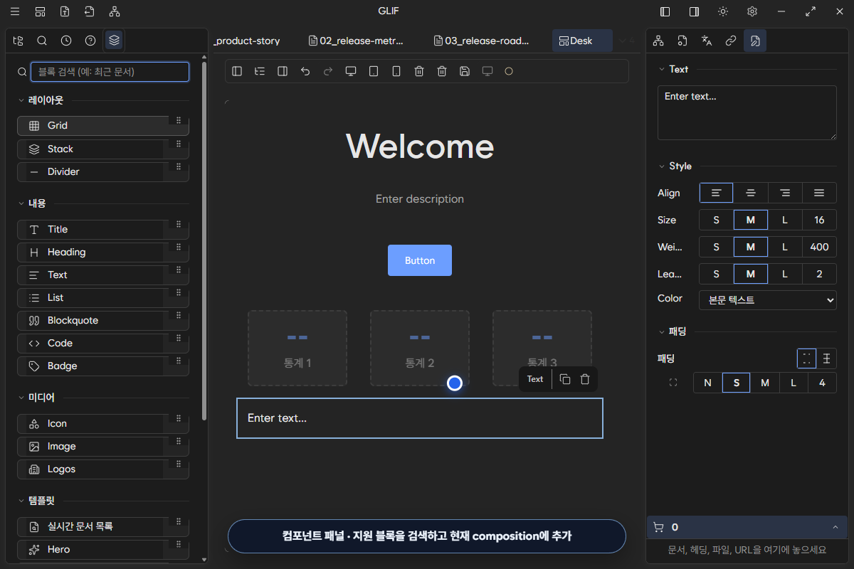Click the sitemap icon in the title bar
The image size is (854, 569).
(115, 11)
